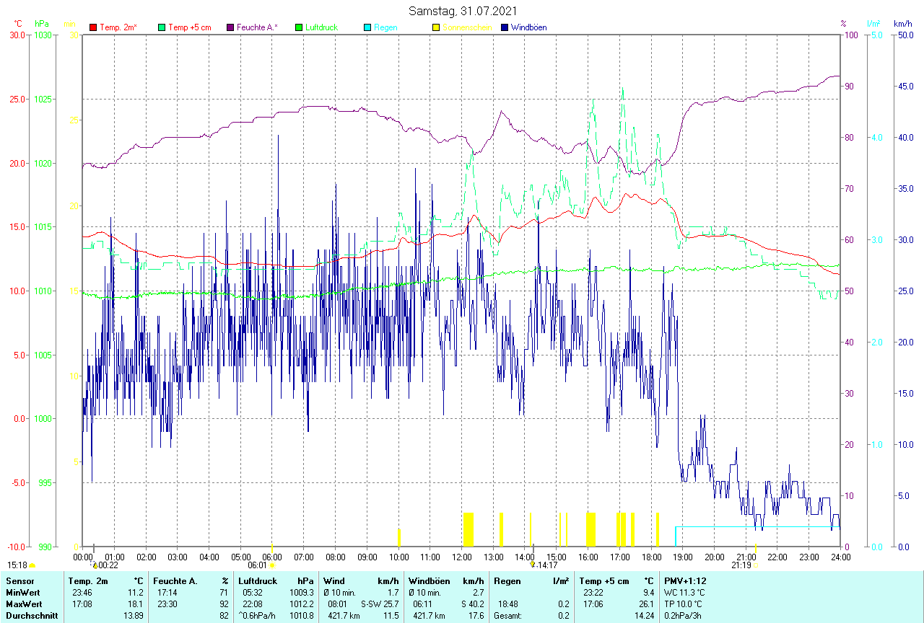Click the 'Wind' column header in table
The image size is (924, 623).
(334, 581)
